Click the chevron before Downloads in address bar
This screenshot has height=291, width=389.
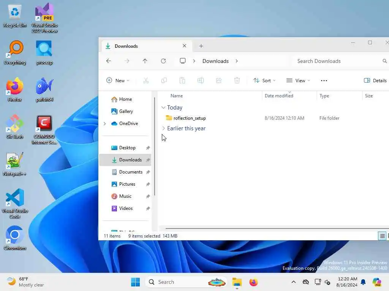click(x=194, y=61)
